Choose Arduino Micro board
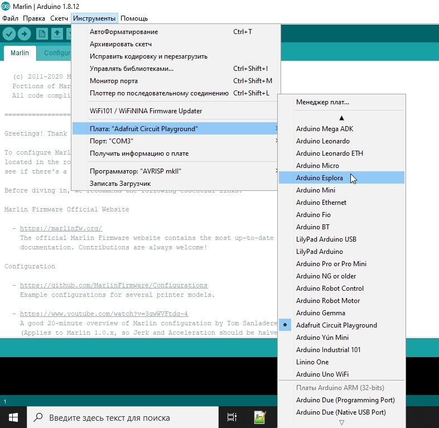439x428 pixels. (x=341, y=166)
